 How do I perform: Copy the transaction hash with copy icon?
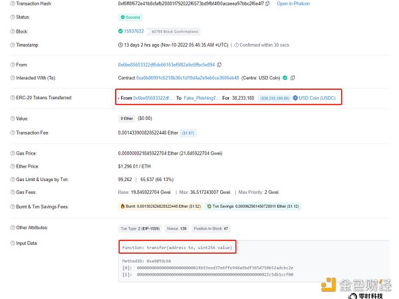pyautogui.click(x=266, y=3)
